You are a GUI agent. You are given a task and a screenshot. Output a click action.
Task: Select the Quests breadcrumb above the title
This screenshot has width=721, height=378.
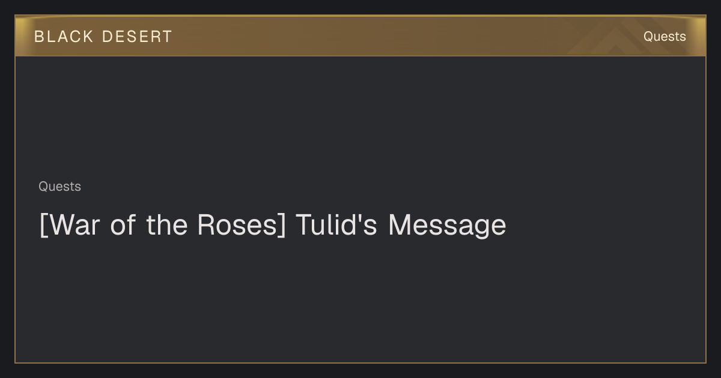[59, 187]
